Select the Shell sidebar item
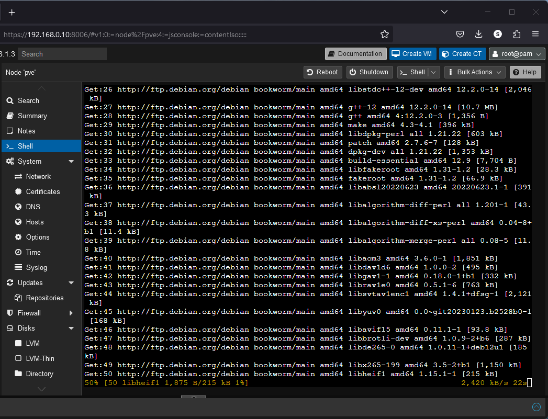This screenshot has width=548, height=419. coord(41,146)
